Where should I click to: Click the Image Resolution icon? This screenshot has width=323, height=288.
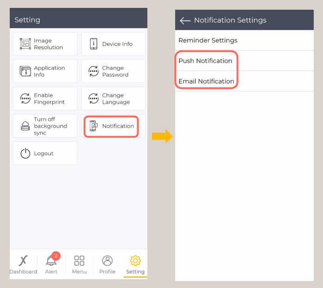tap(25, 44)
